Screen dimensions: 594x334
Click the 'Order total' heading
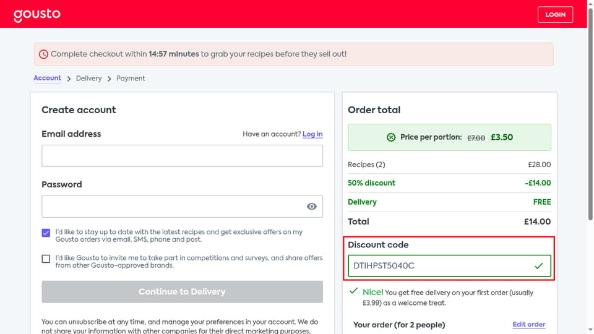point(374,110)
